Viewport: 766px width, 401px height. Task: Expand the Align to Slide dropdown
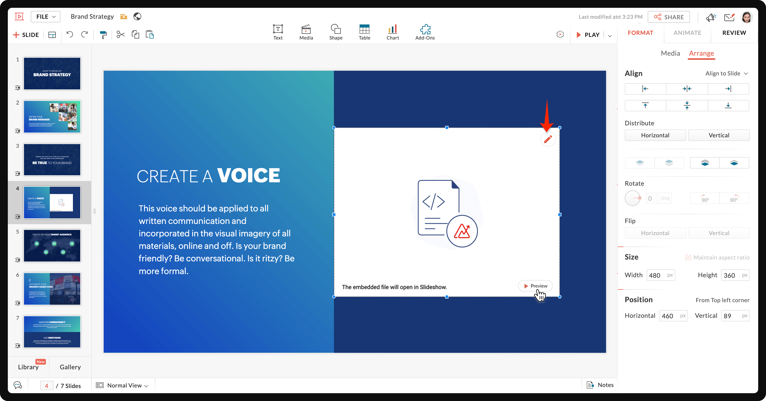tap(726, 73)
